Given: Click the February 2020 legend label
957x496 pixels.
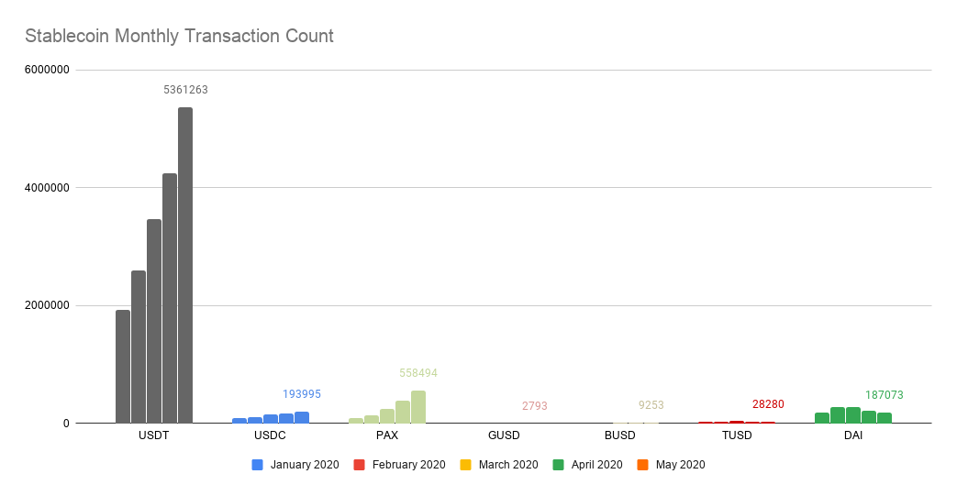Looking at the screenshot, I should pos(409,465).
